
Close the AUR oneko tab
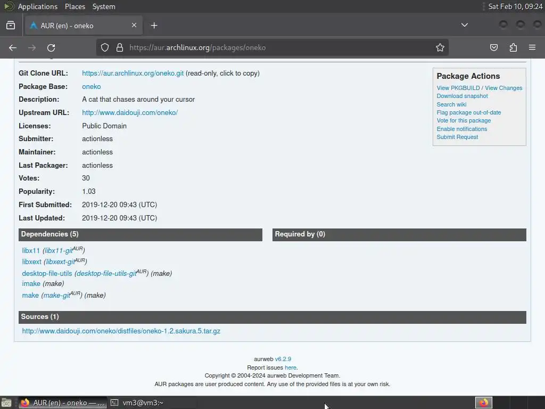click(x=134, y=25)
